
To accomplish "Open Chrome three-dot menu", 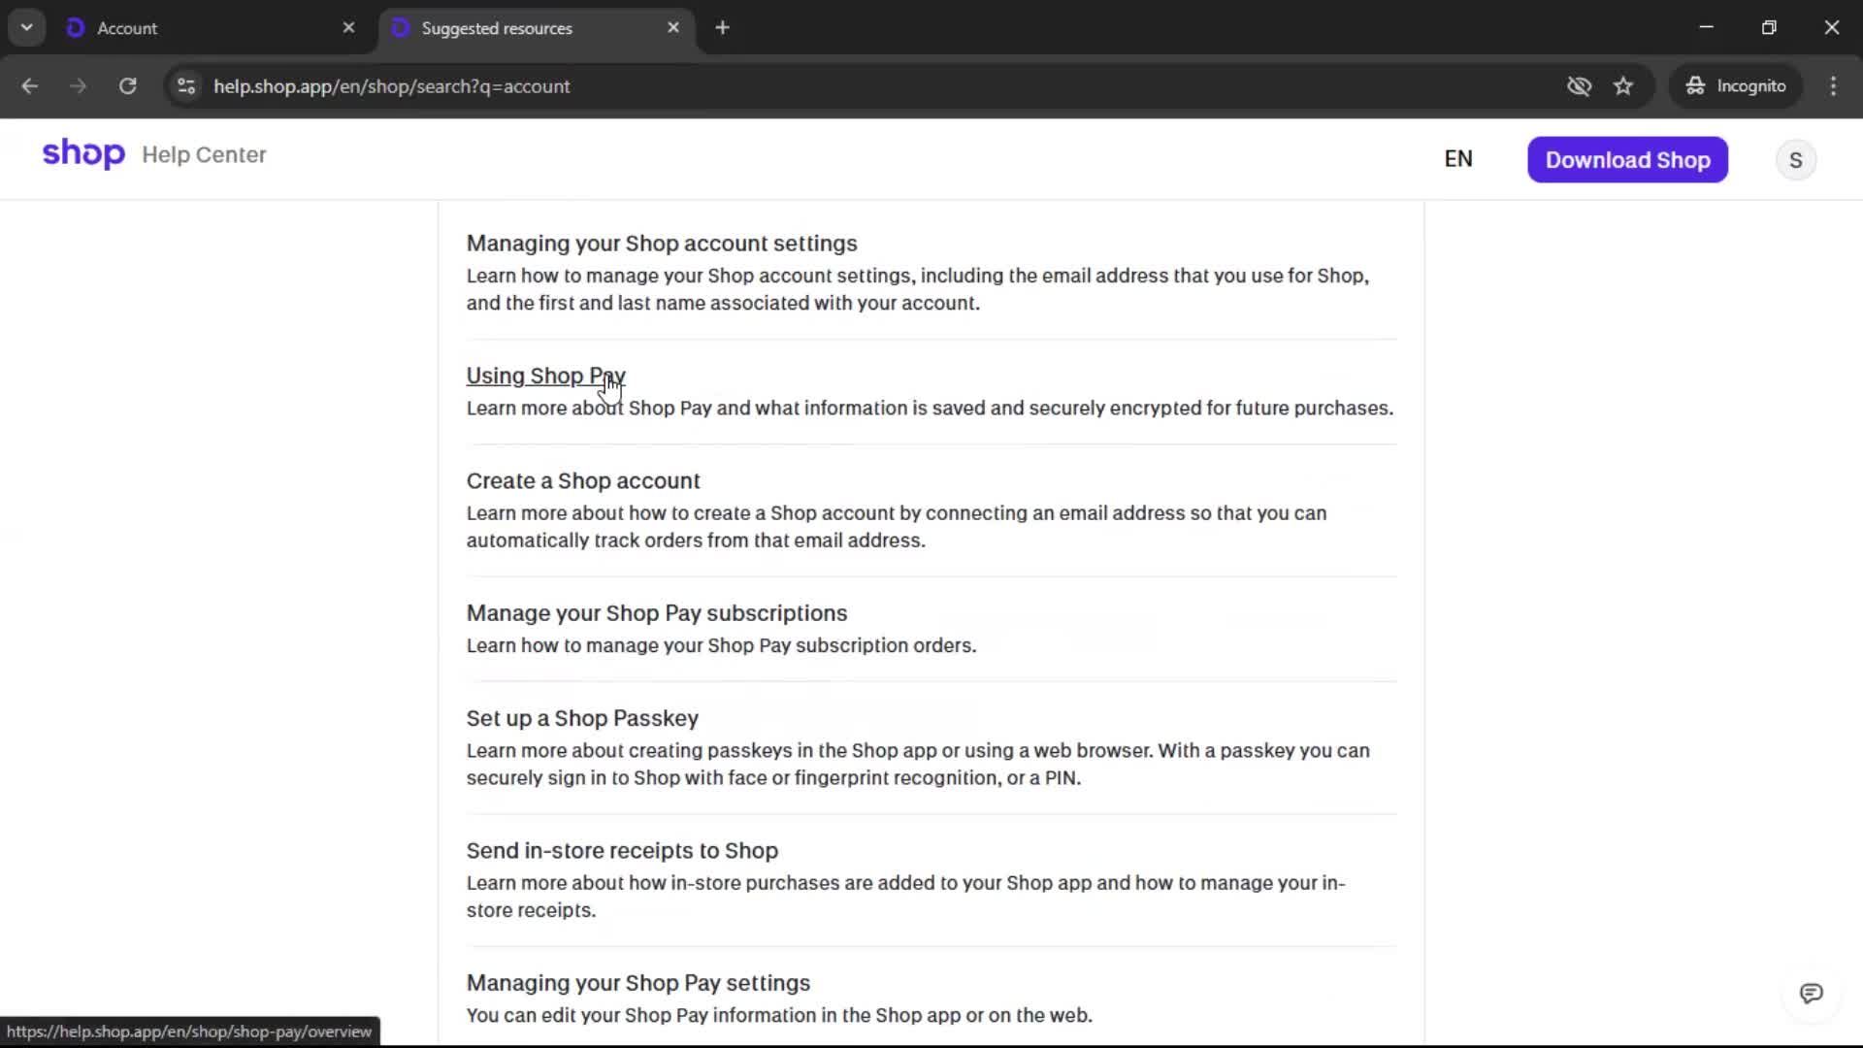I will [x=1833, y=86].
